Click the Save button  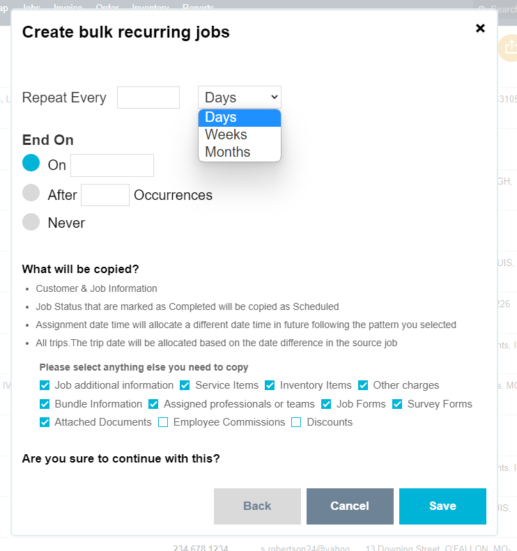(442, 506)
